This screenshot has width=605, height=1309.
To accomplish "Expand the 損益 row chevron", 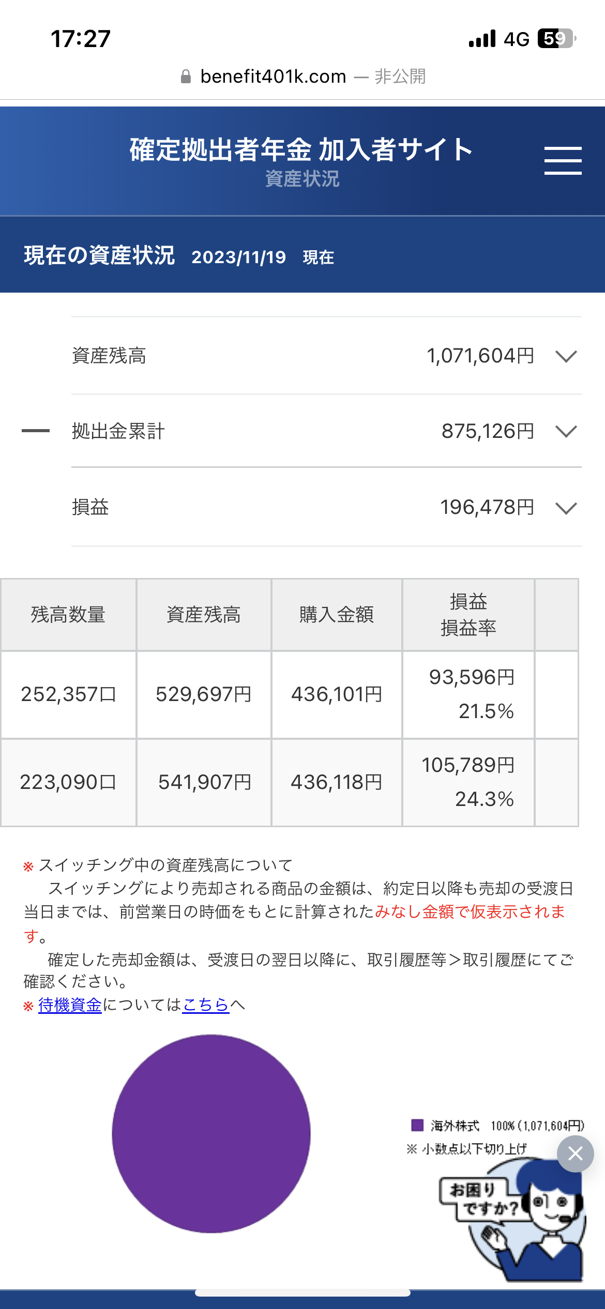I will coord(566,508).
